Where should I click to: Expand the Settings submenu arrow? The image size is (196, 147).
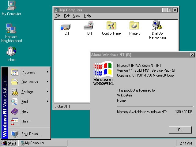tap(47, 92)
